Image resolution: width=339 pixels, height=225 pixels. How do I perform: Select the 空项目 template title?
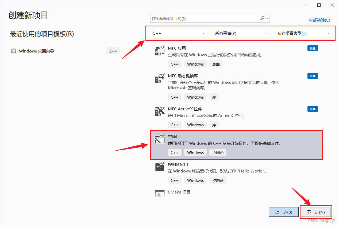[174, 137]
